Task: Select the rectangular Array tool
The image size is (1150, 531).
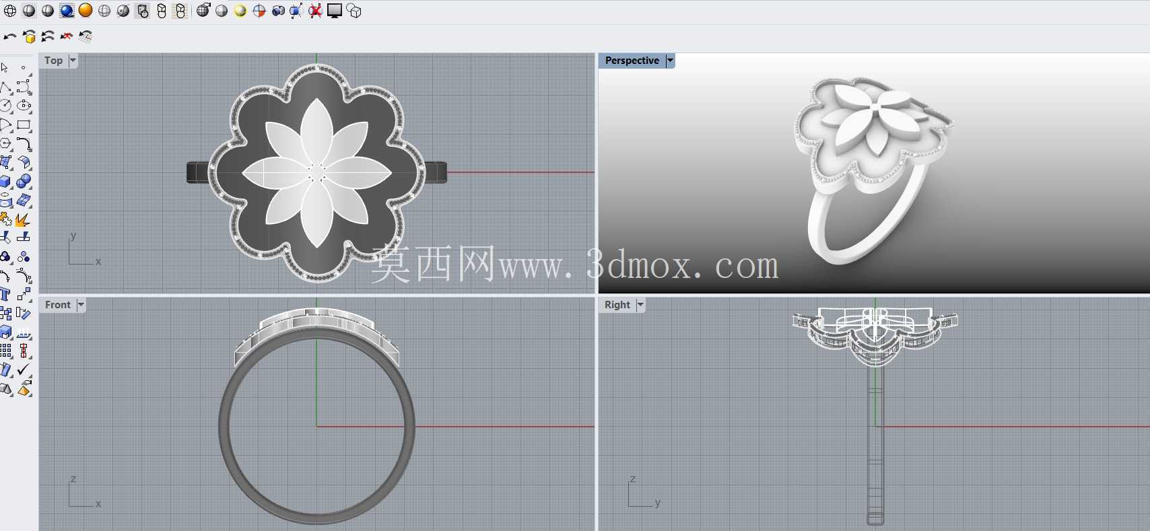Action: coord(5,350)
